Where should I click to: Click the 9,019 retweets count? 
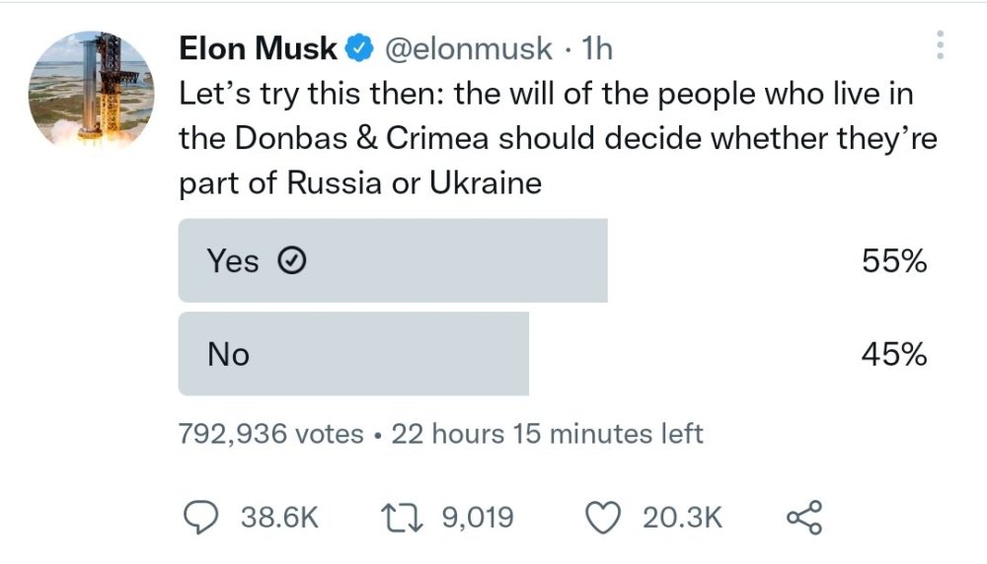click(478, 517)
